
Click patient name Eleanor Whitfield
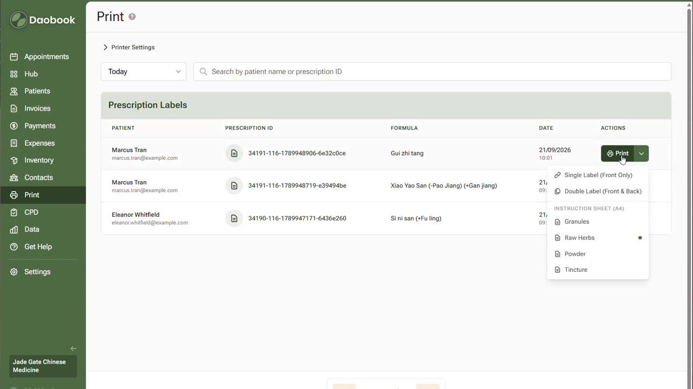pyautogui.click(x=135, y=214)
